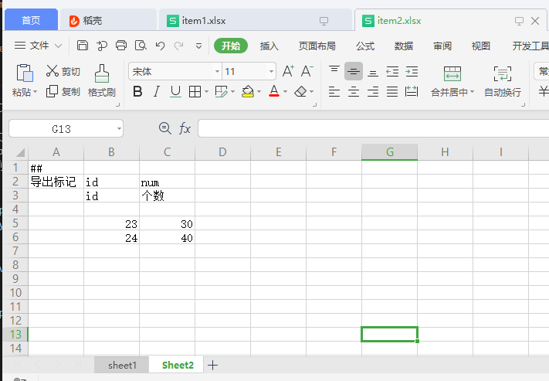This screenshot has height=381, width=549.
Task: Click the 自动换行 (Wrap Text) button
Action: click(x=502, y=82)
